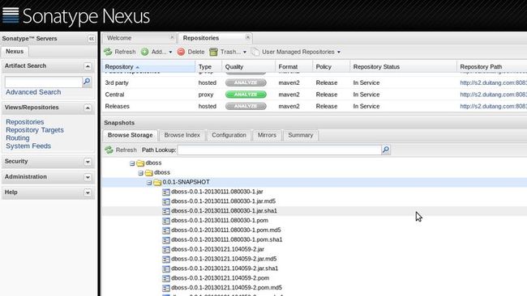Expand the Help panel
Image resolution: width=527 pixels, height=296 pixels.
(x=88, y=192)
